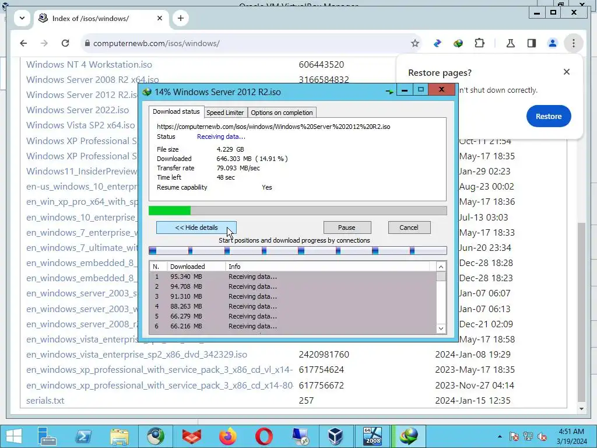Image resolution: width=597 pixels, height=448 pixels.
Task: Open Chrome's Extensions puzzle icon
Action: 479,43
